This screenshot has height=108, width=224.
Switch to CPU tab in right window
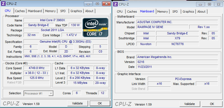pos(120,12)
